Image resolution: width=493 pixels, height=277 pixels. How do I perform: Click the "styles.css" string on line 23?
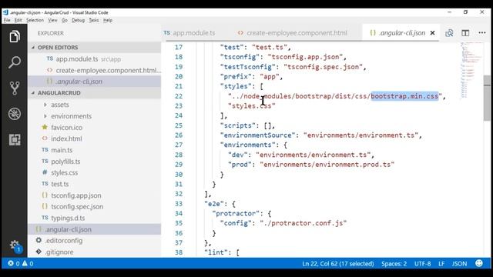point(252,106)
